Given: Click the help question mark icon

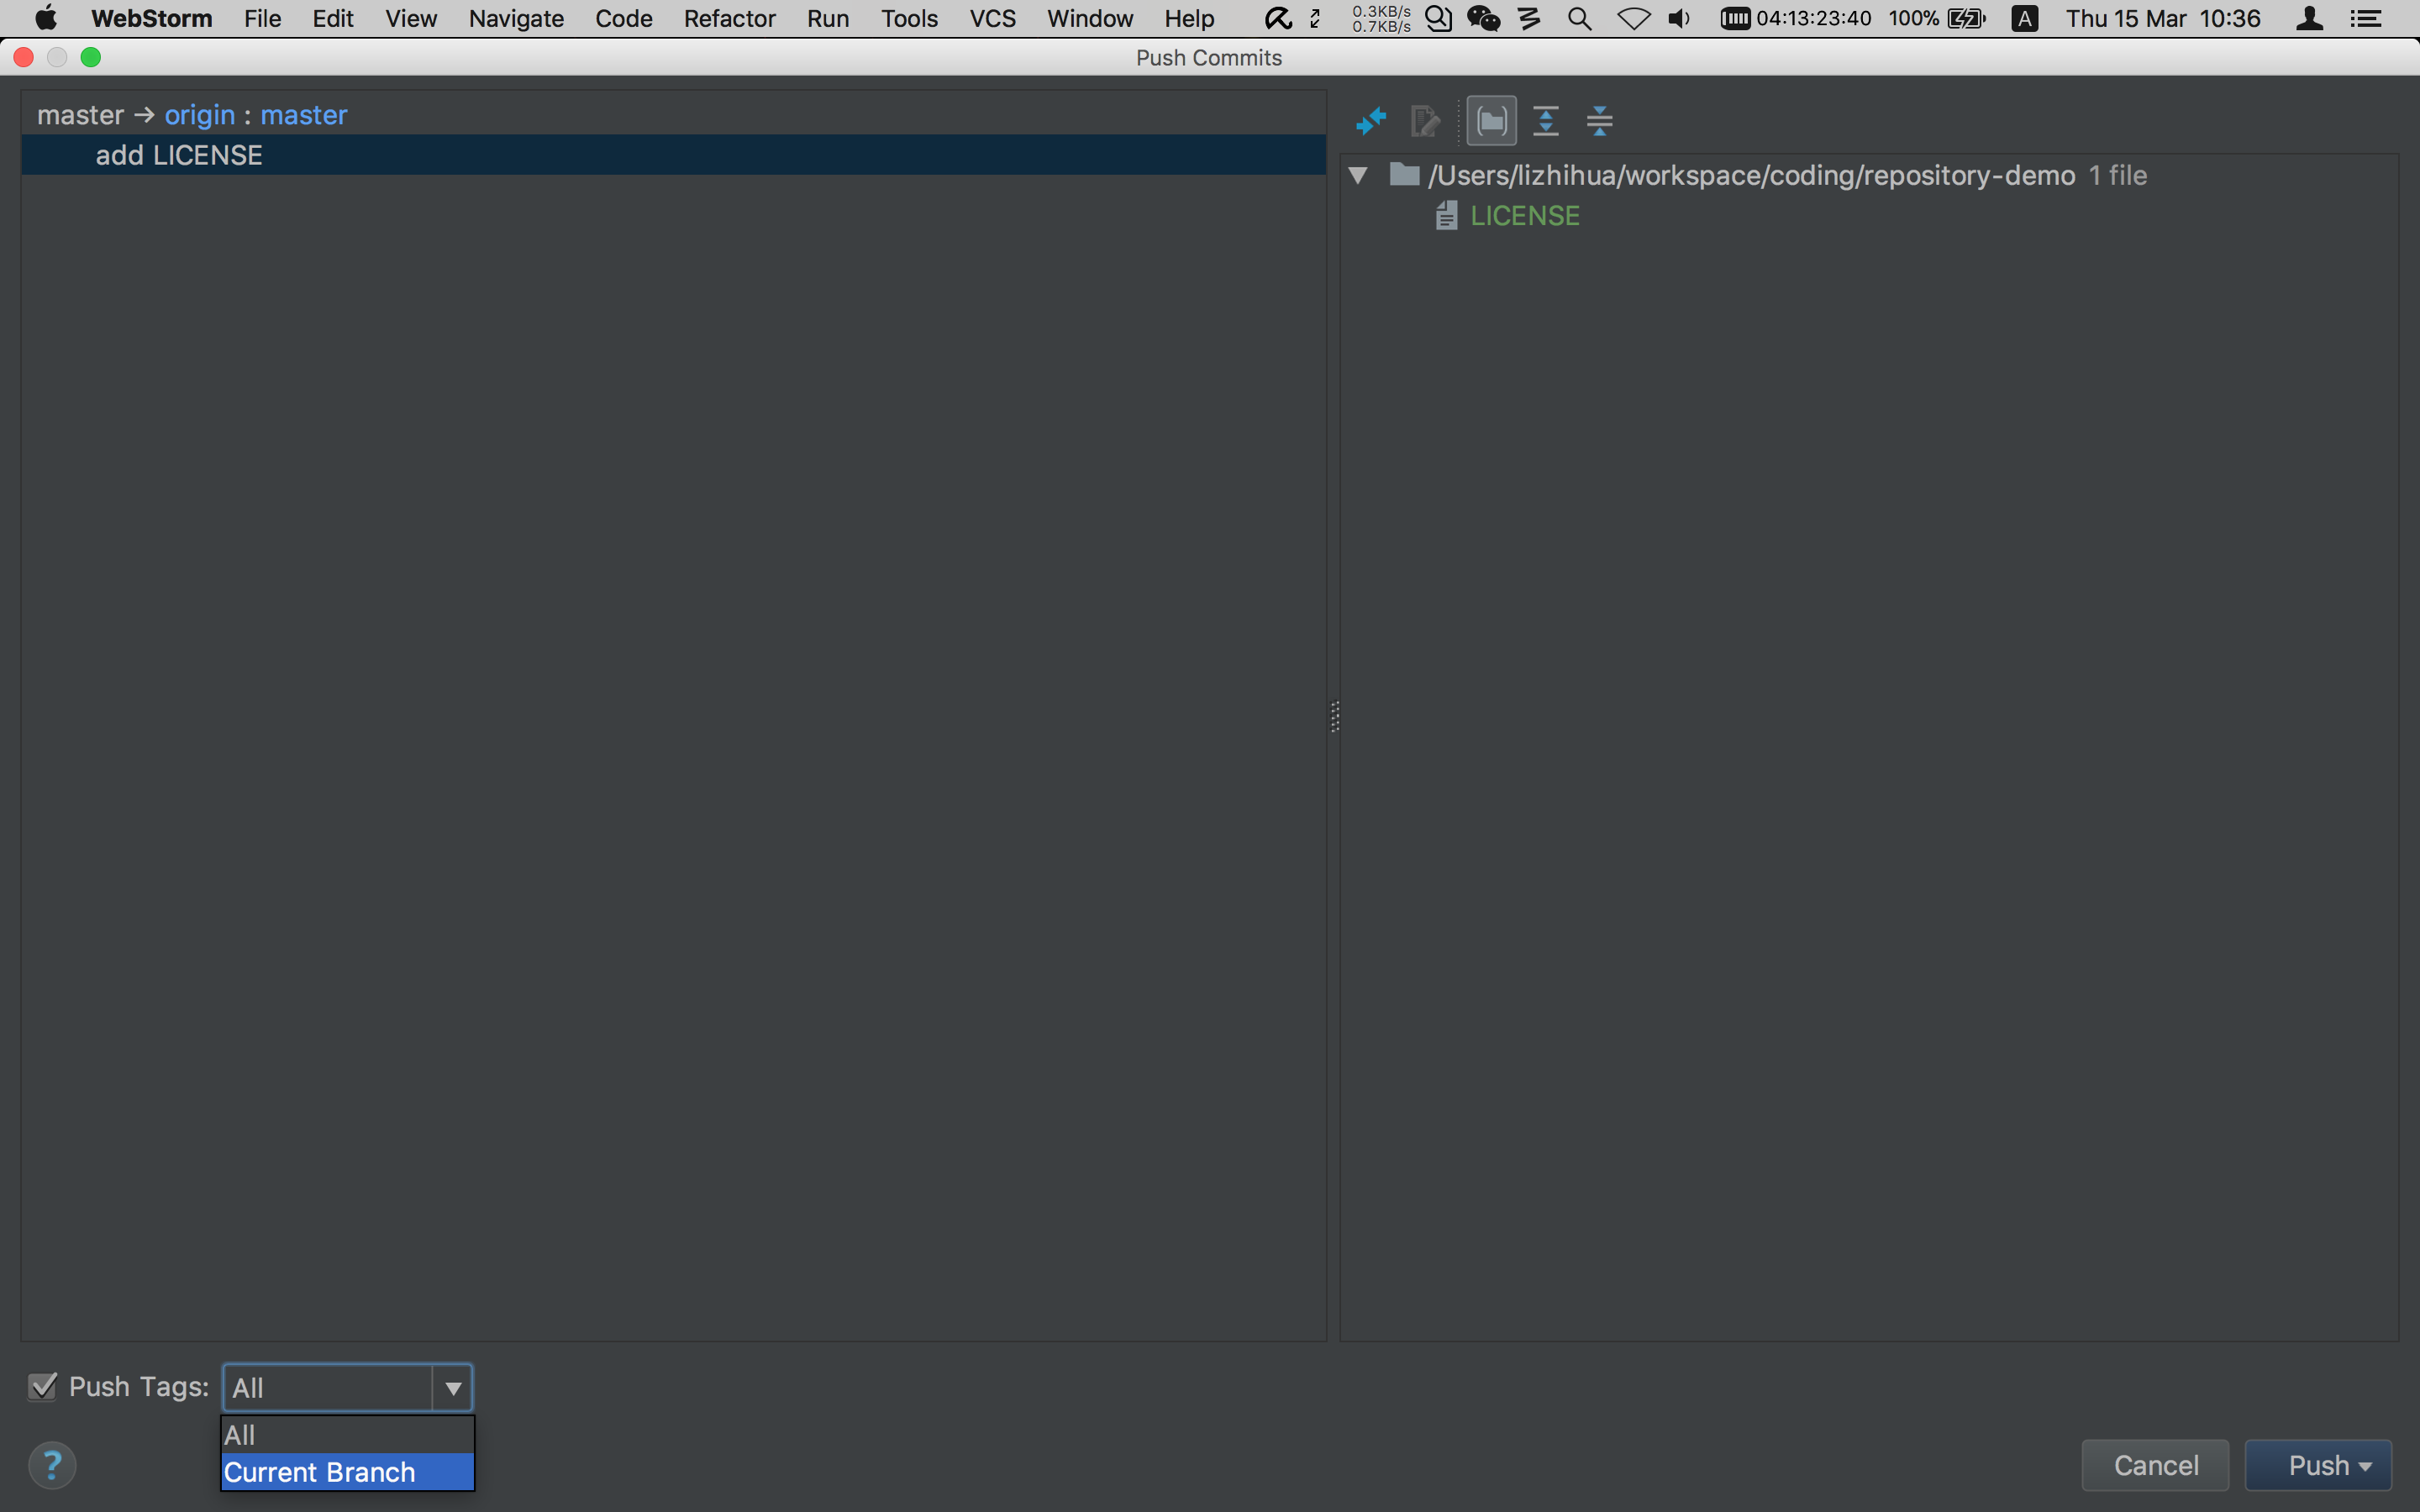Looking at the screenshot, I should [52, 1464].
